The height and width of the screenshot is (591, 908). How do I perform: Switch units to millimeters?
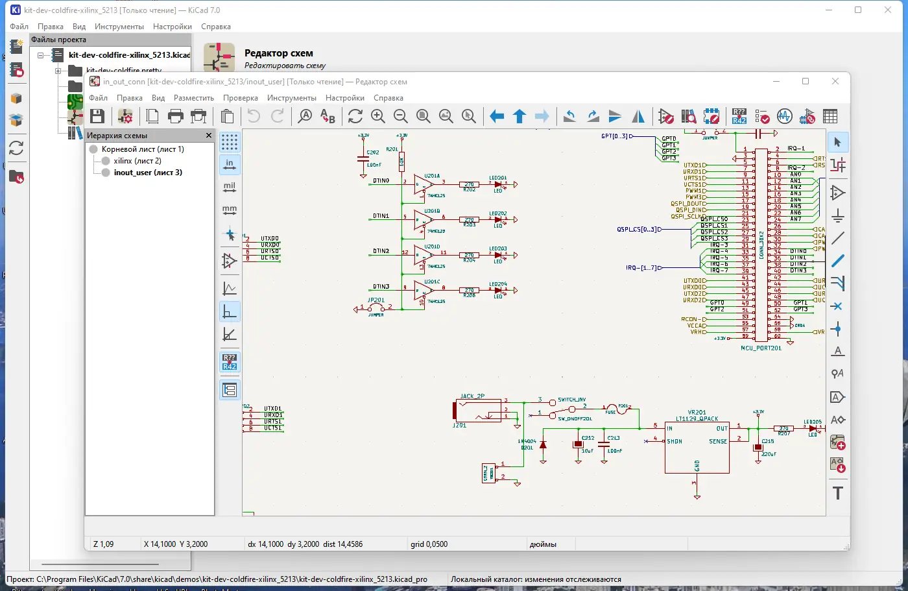click(x=230, y=211)
